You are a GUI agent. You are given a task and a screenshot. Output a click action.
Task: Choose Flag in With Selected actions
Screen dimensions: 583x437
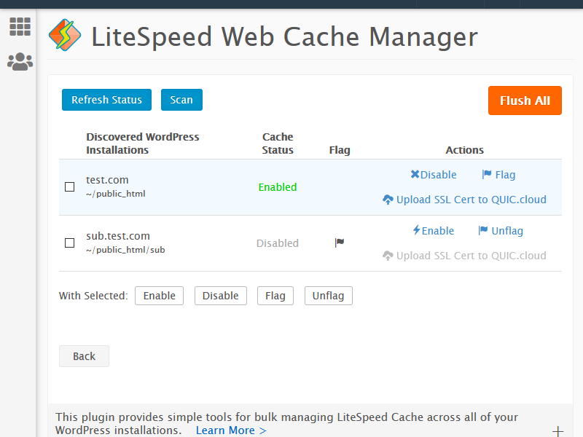[x=275, y=296]
